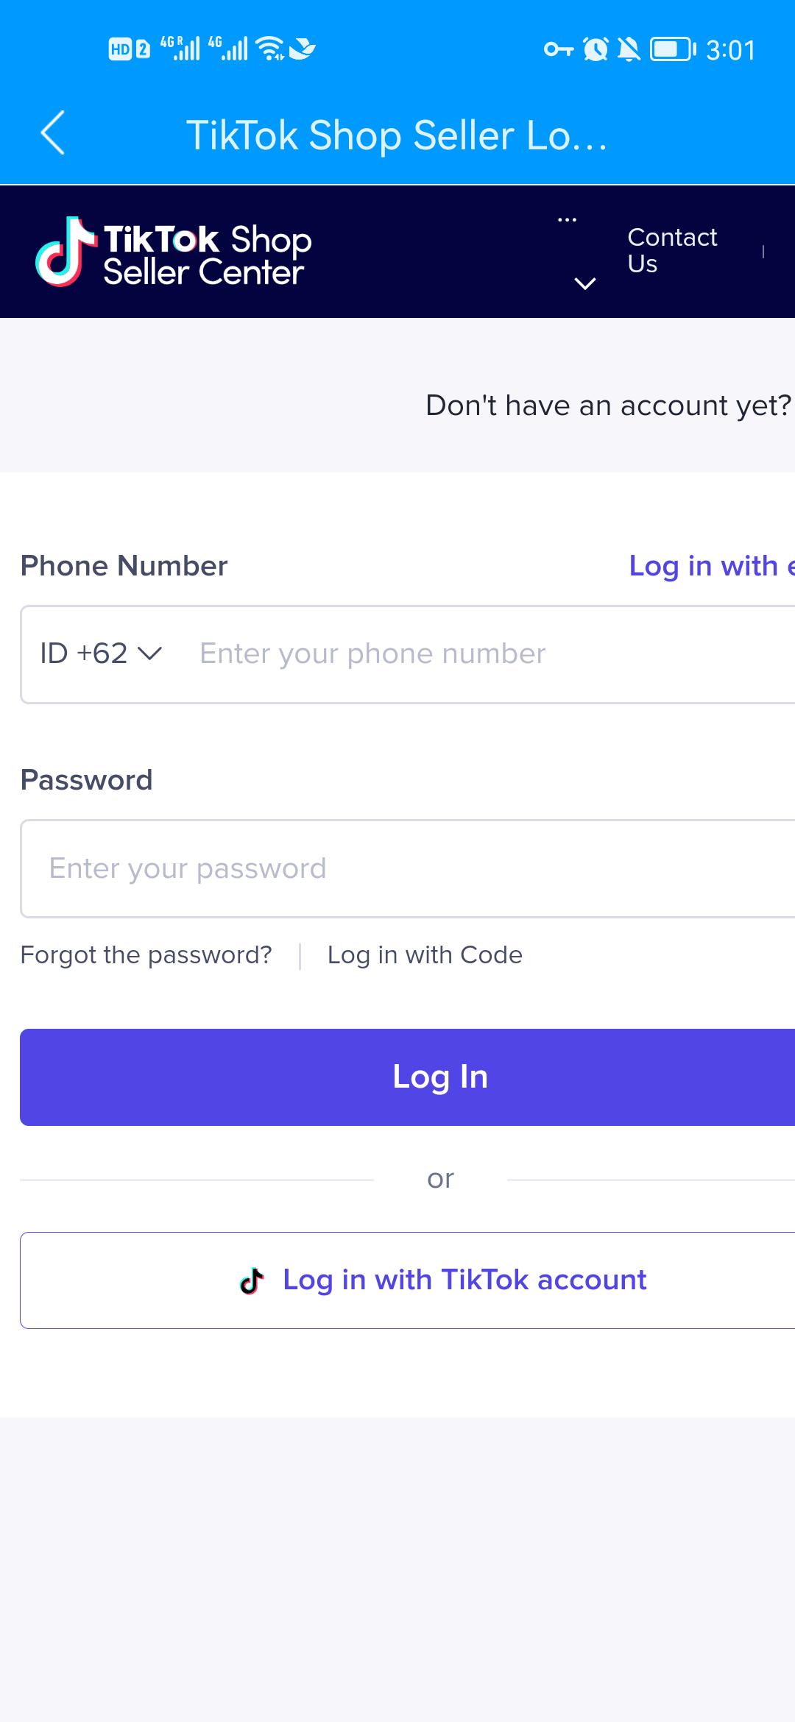Click Log in with TikTok account
Image resolution: width=795 pixels, height=1722 pixels.
407,1280
